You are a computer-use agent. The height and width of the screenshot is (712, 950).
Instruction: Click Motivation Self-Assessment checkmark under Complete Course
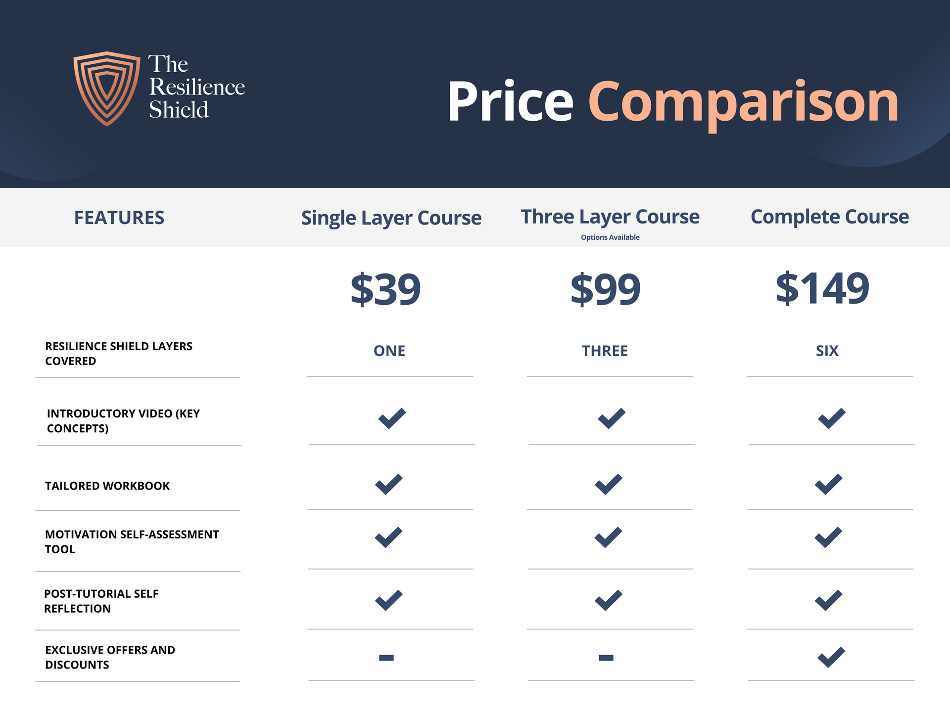tap(828, 537)
